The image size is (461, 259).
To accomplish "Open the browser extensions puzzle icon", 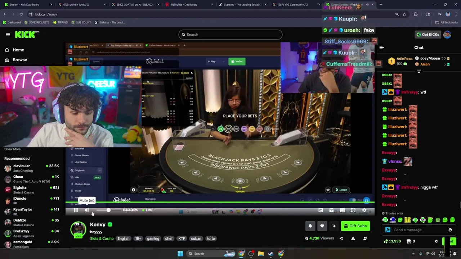I will [x=416, y=14].
